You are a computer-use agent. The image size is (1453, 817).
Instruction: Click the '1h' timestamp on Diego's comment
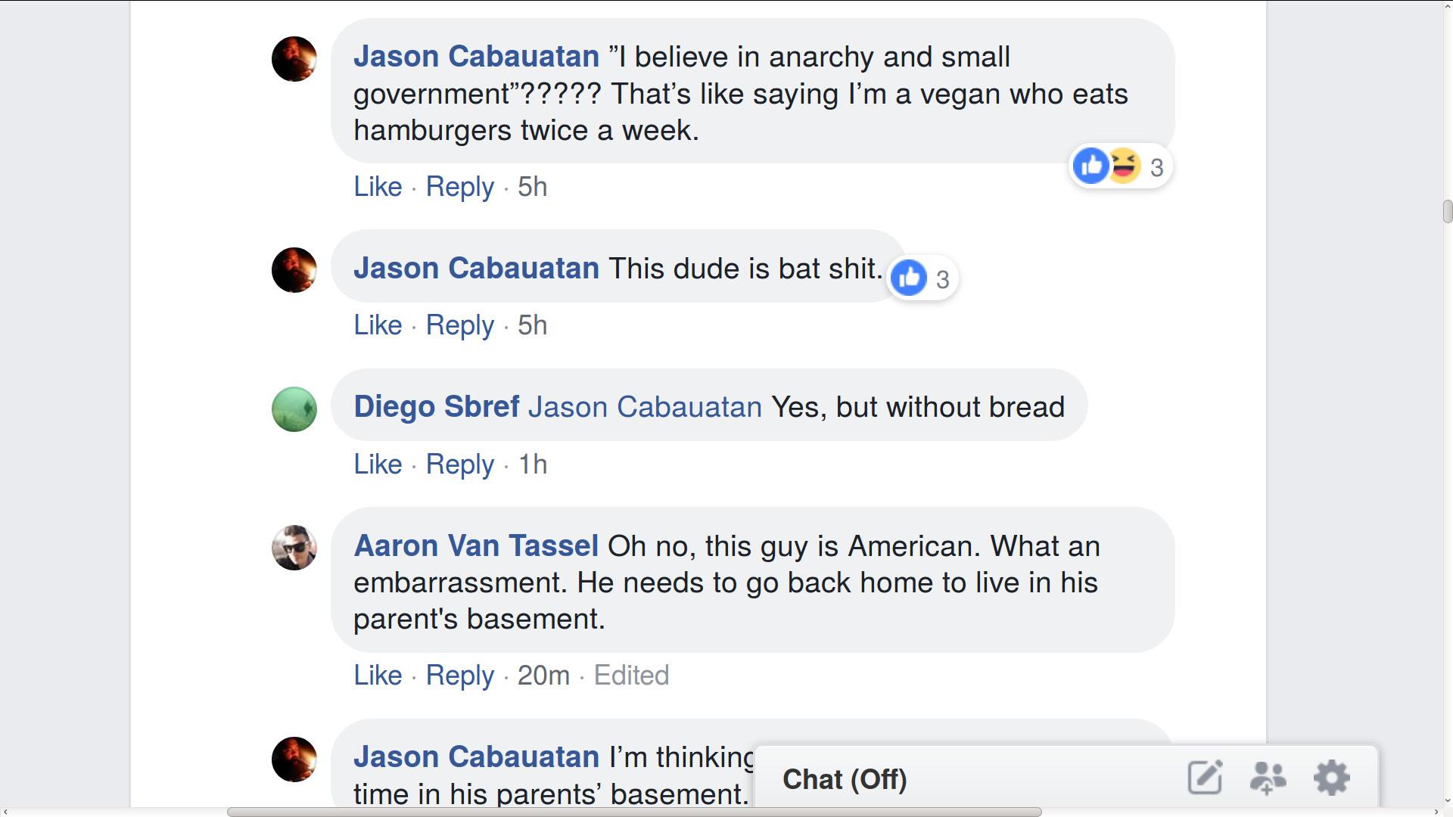pyautogui.click(x=533, y=464)
